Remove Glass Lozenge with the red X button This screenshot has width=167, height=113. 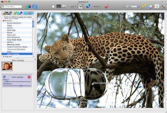[x=29, y=77]
